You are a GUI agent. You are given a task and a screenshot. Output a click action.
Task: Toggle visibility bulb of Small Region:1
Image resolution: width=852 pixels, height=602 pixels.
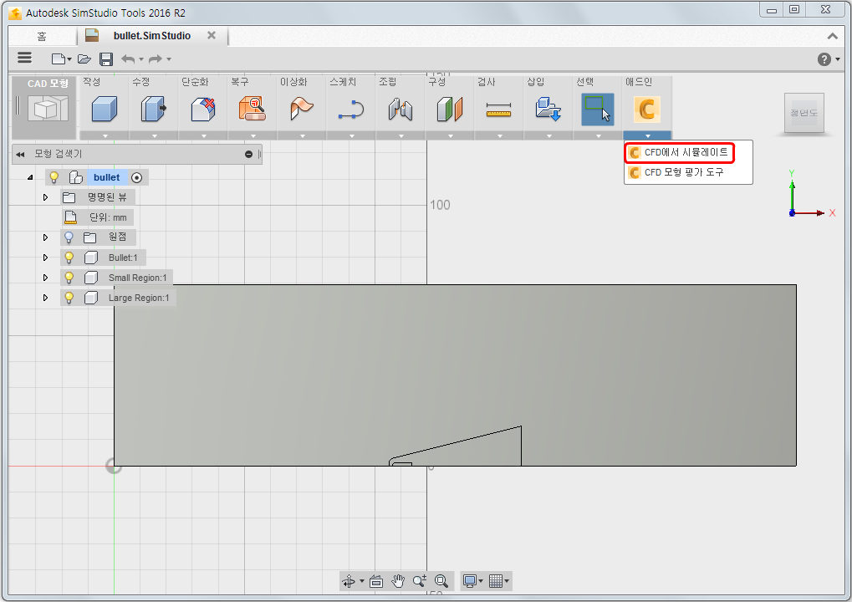[69, 278]
